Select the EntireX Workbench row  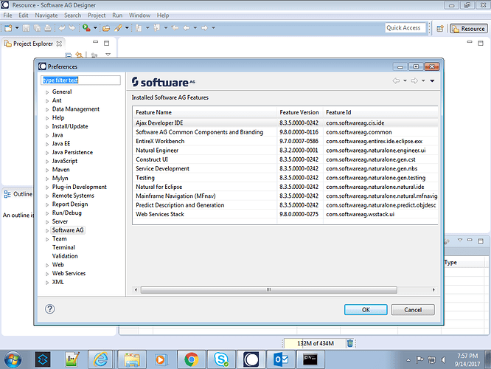click(x=285, y=142)
